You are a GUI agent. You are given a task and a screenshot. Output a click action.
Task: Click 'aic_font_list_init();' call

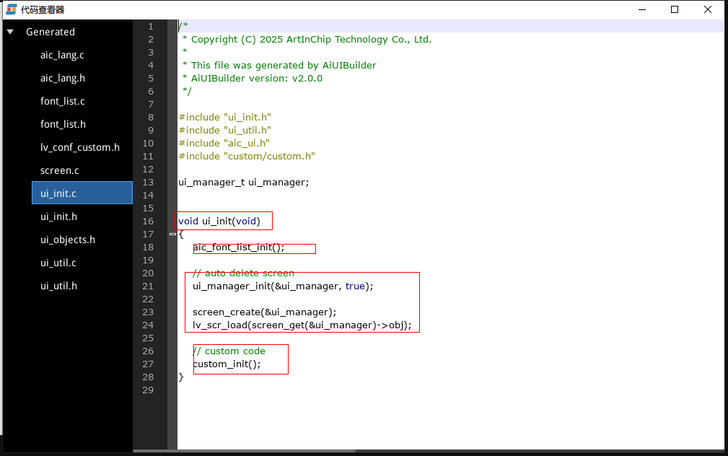coord(239,247)
